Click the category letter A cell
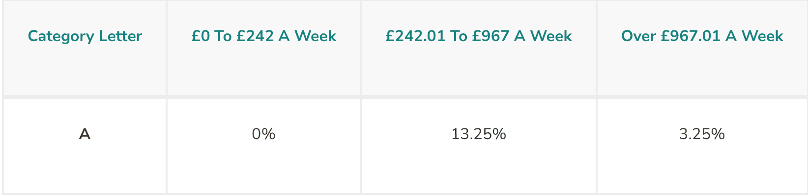Image resolution: width=808 pixels, height=196 pixels. click(85, 134)
